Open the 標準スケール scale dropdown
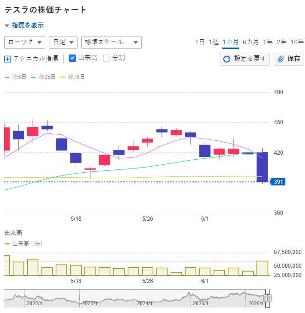The height and width of the screenshot is (313, 305). (x=111, y=42)
